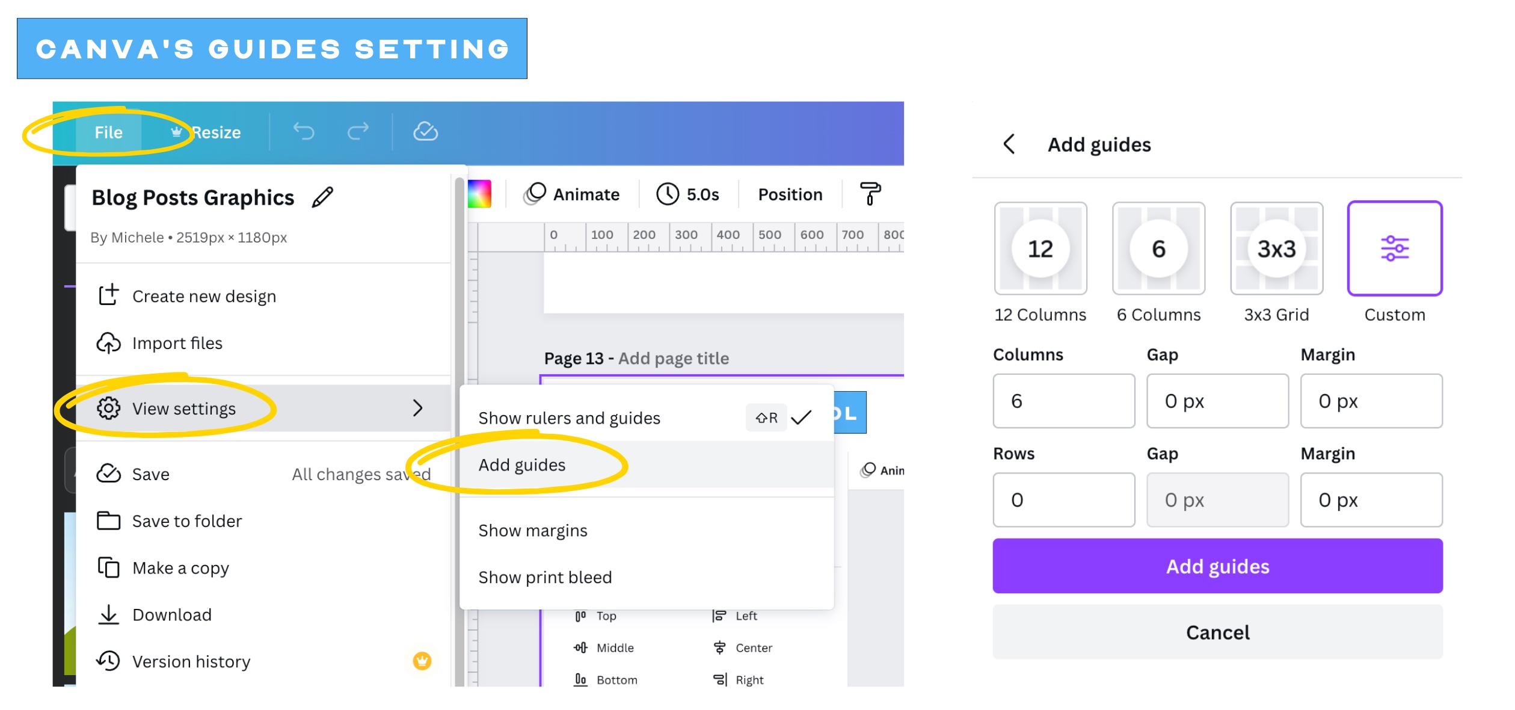
Task: Go back from the Add guides panel
Action: [1008, 144]
